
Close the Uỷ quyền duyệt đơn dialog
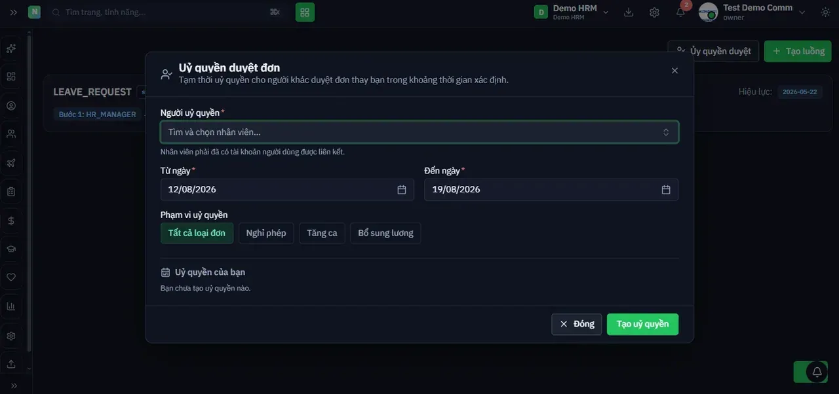click(674, 70)
